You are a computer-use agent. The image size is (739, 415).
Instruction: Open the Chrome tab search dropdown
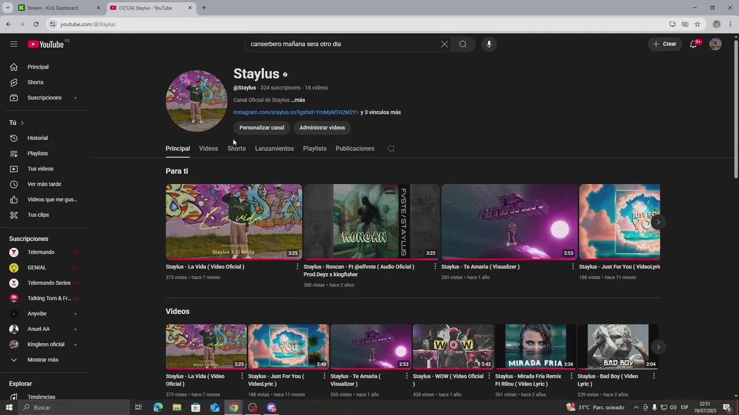[x=8, y=8]
